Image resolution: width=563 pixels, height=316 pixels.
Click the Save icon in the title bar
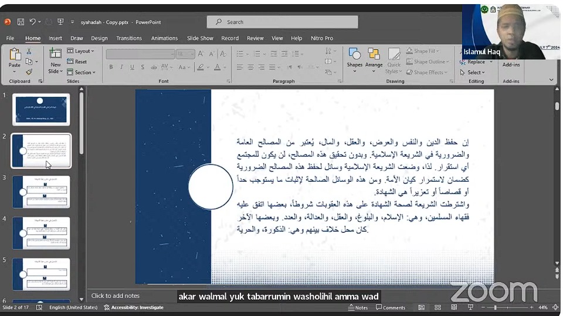coord(21,22)
